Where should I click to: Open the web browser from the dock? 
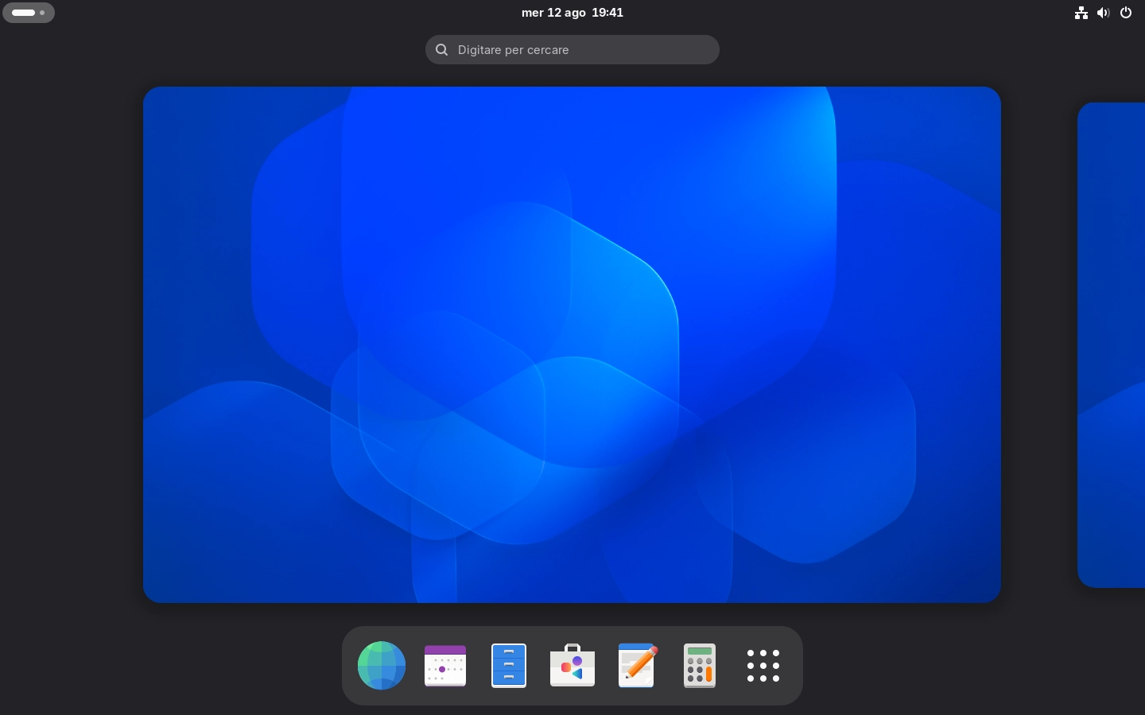pyautogui.click(x=382, y=666)
